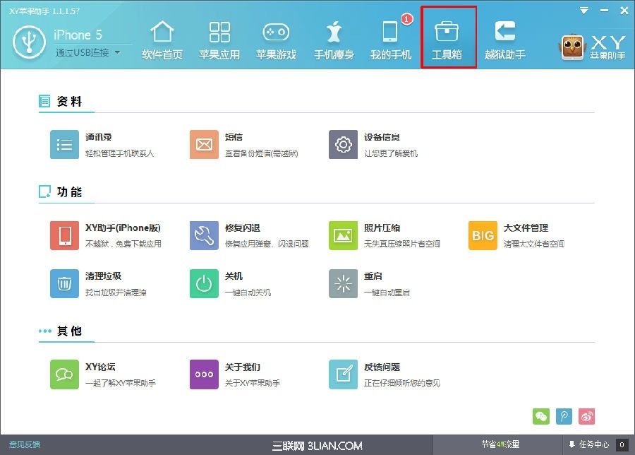Open the 修复闪退 crash-fix wrench icon

coord(204,235)
